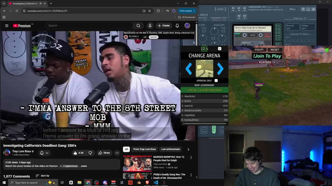Like the video with thumbs-up button
This screenshot has height=186, width=332.
[x=78, y=153]
